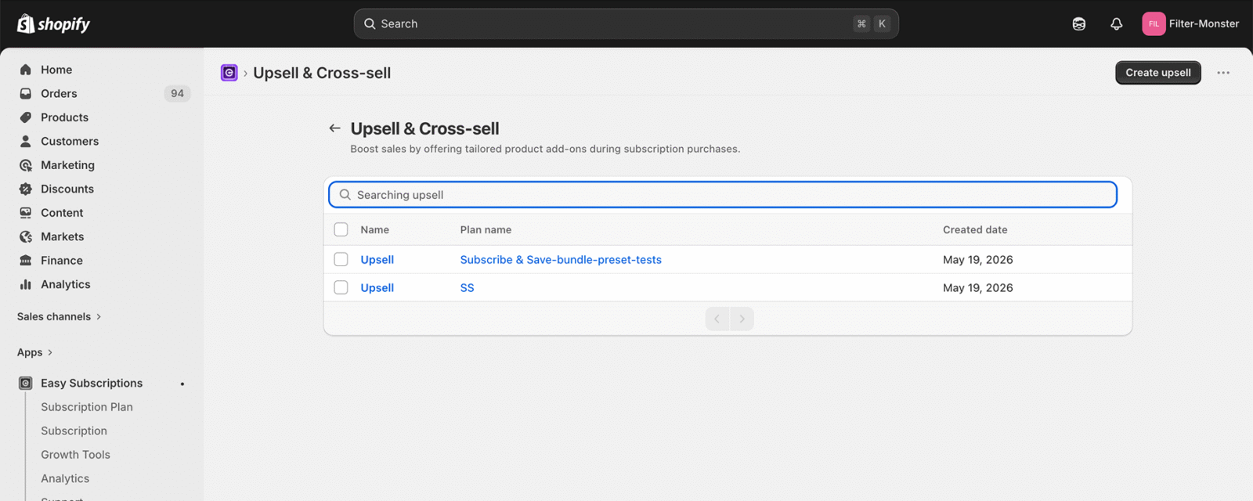Open the Upsell link in the SS row

point(377,288)
